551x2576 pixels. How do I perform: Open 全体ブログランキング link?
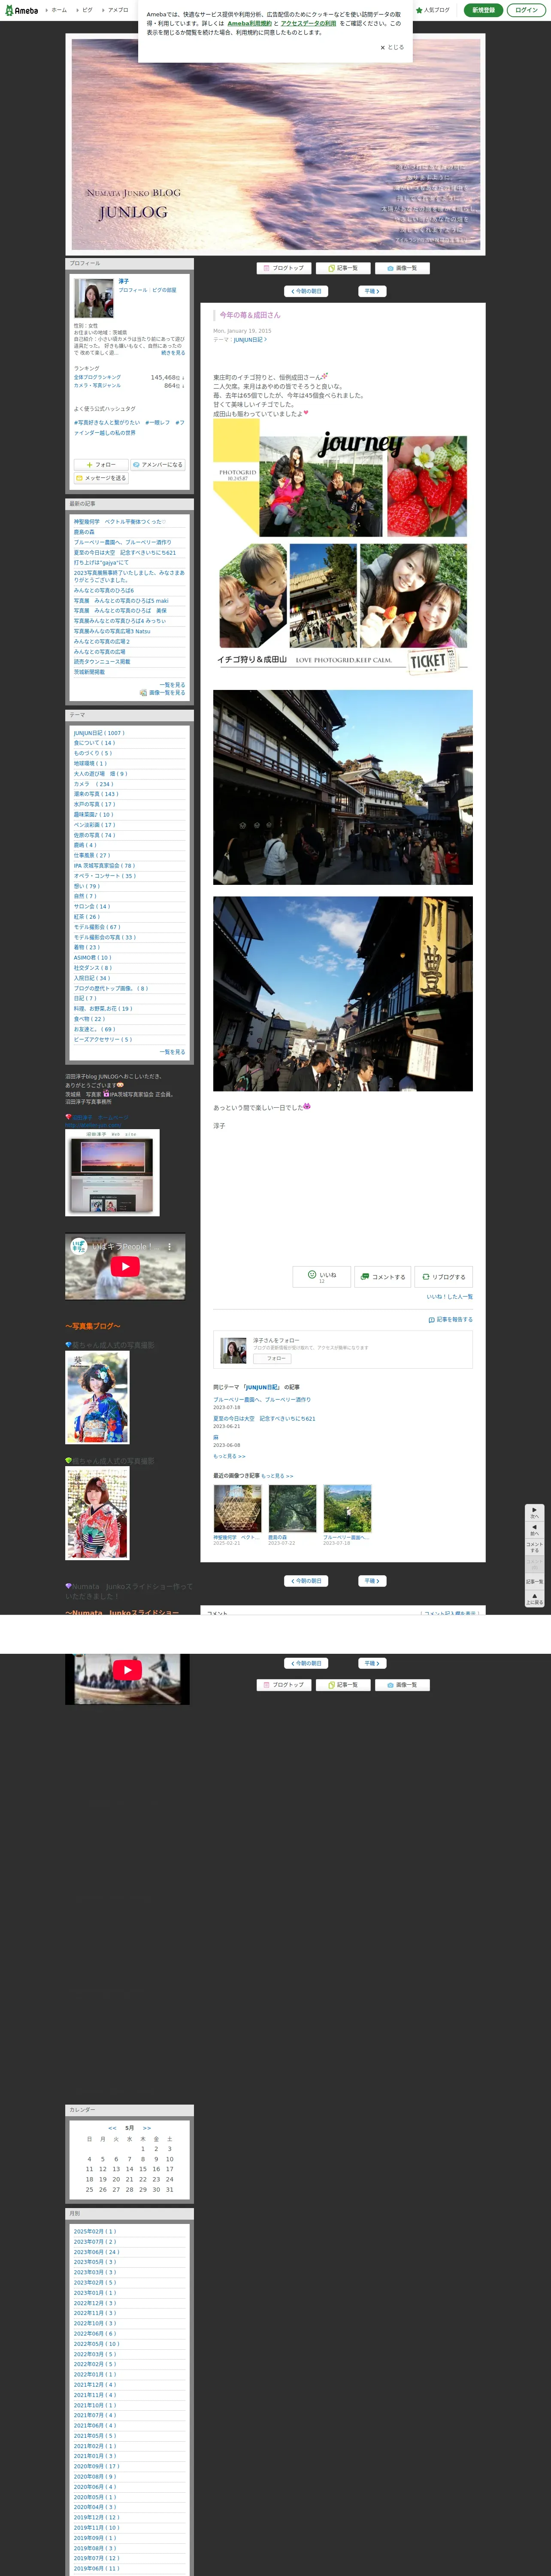coord(97,378)
